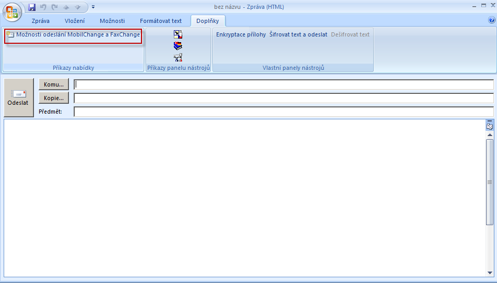Switch to the Formátovat text tab

pyautogui.click(x=161, y=21)
